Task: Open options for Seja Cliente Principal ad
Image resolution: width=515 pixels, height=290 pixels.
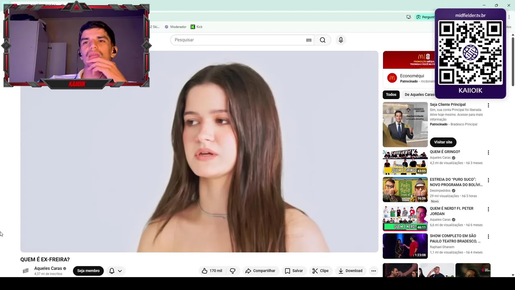Action: pos(488,106)
